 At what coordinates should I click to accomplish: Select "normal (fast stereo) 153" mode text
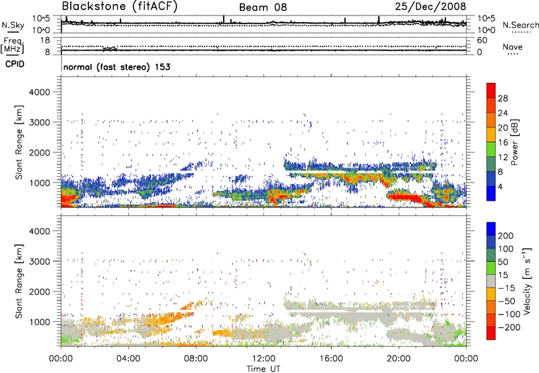(117, 67)
